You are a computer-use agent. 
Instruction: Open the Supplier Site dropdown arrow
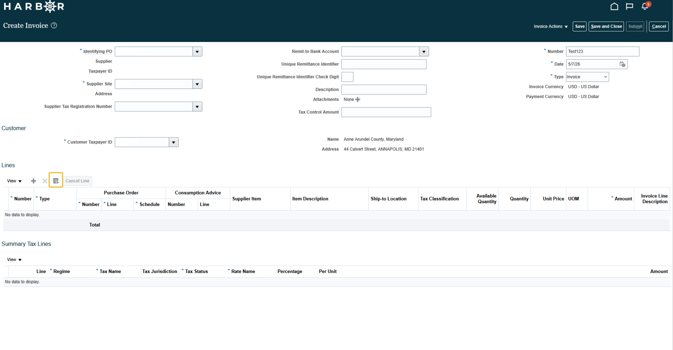click(x=197, y=84)
